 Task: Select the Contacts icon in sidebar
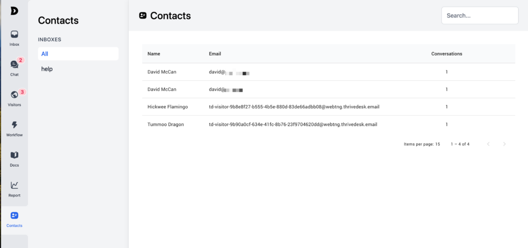14,216
